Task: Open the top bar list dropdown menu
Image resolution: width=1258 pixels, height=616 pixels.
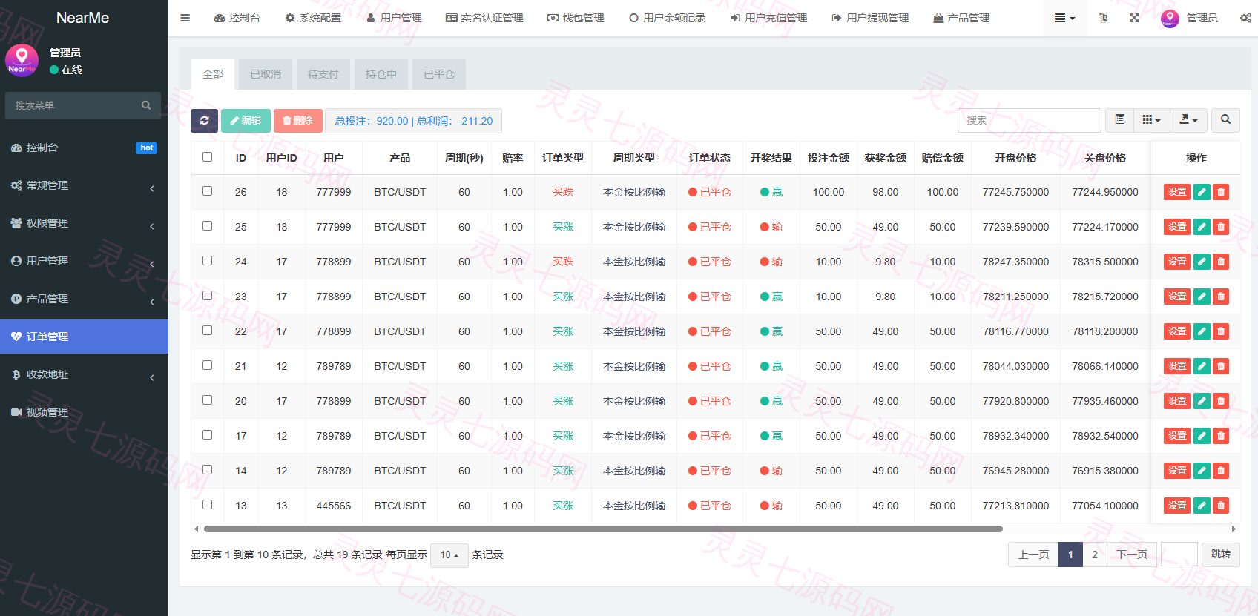Action: pos(1064,18)
